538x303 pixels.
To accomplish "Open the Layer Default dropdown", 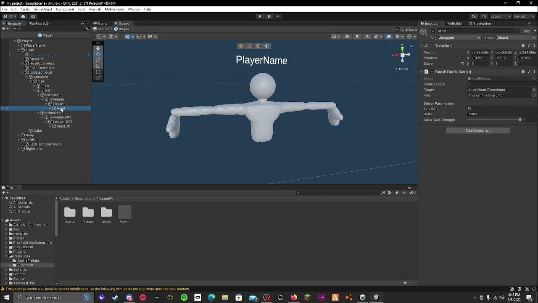I will tap(516, 37).
